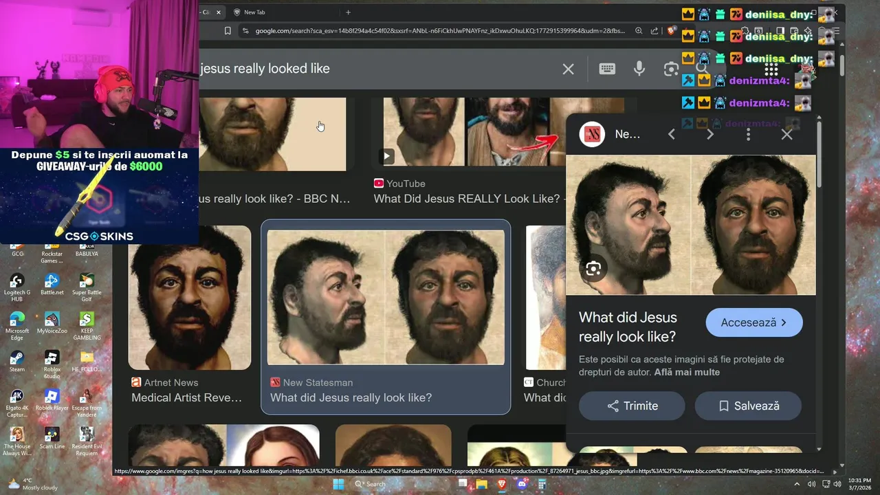The image size is (880, 495).
Task: Open the preview panel three-dot menu
Action: point(749,135)
